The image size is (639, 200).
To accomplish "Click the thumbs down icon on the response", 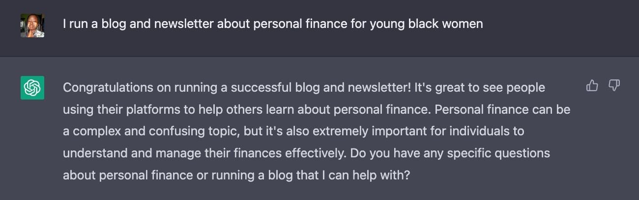I will tap(614, 86).
